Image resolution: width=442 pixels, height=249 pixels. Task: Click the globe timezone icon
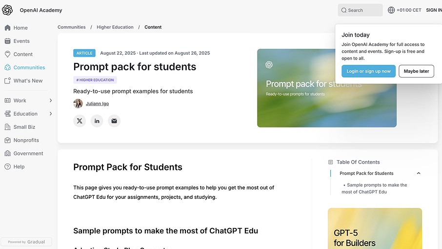pyautogui.click(x=391, y=10)
